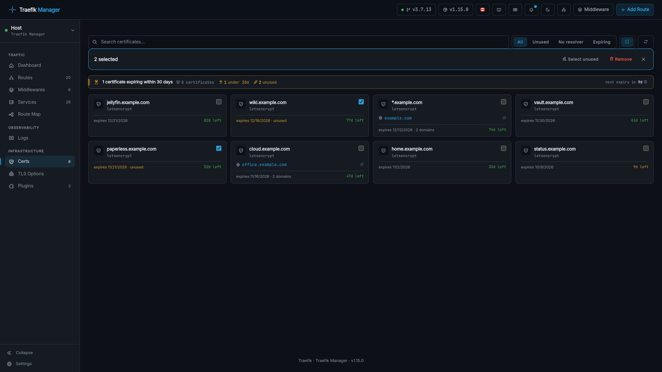662x372 pixels.
Task: Open the office.example.com link
Action: point(264,165)
